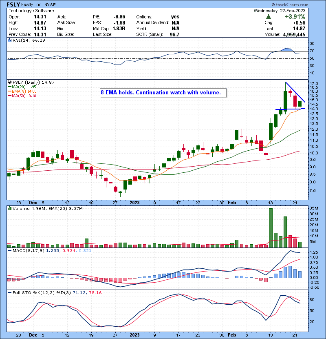This screenshot has height=339, width=326.
Task: Click the Volume 4.96M, EMA(20) 8.57M label
Action: click(x=47, y=208)
